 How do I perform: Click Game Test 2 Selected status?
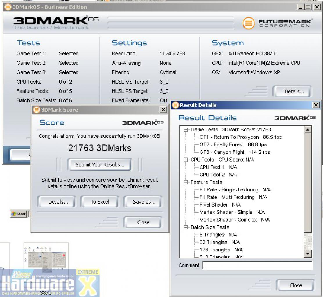pyautogui.click(x=69, y=63)
